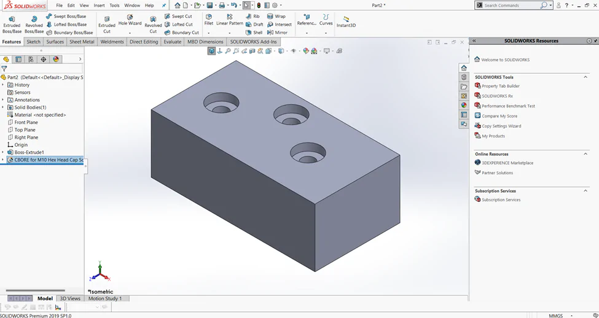Pick the Draft feature tool
Screen dimensions: 599x318
(x=254, y=25)
